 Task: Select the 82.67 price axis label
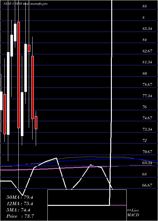click(x=147, y=51)
